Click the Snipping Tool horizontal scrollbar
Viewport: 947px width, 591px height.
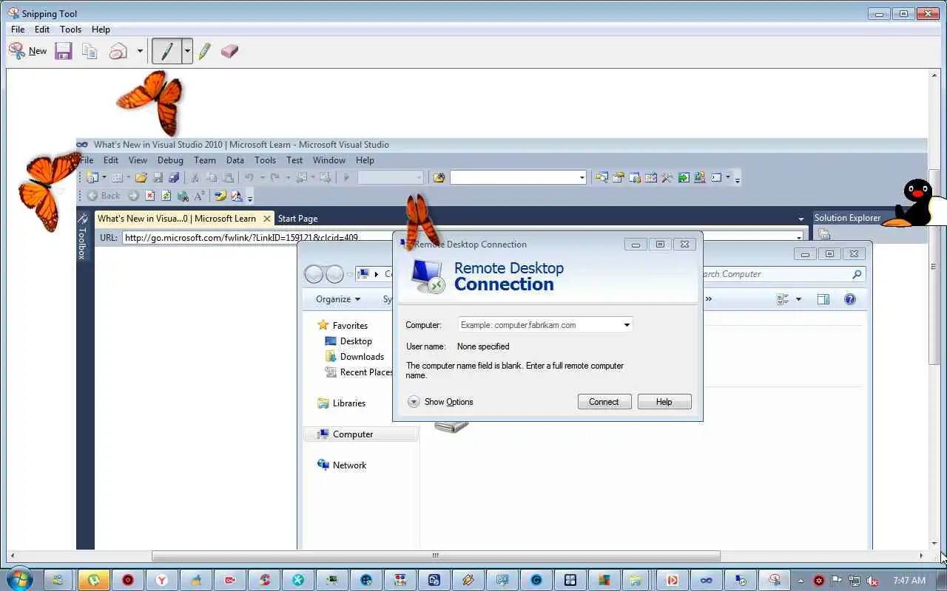coord(436,556)
